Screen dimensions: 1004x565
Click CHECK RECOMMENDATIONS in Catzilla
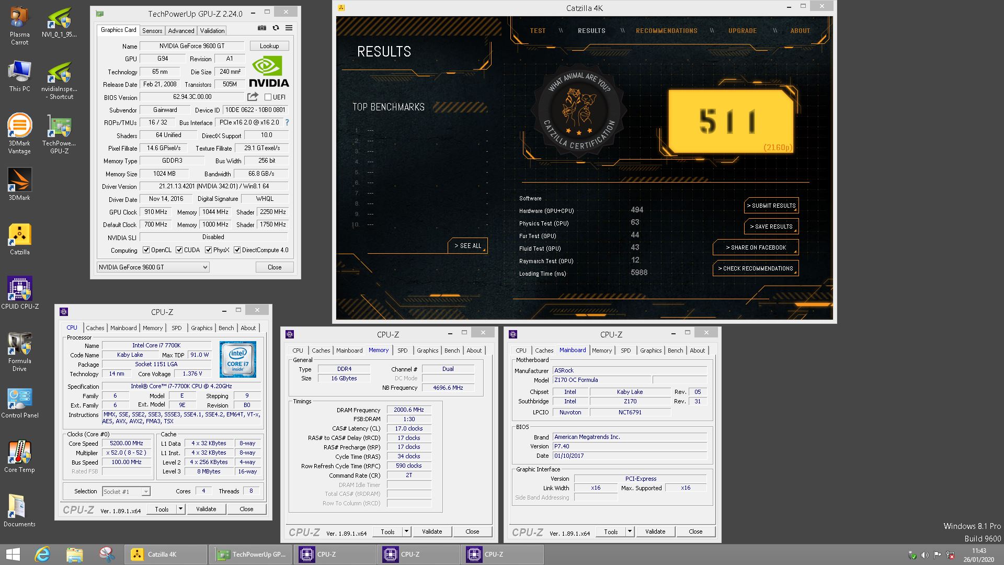(756, 268)
